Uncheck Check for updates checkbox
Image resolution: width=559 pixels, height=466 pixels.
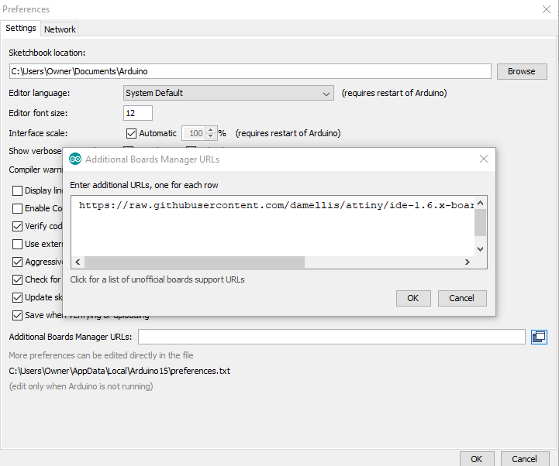coord(17,279)
